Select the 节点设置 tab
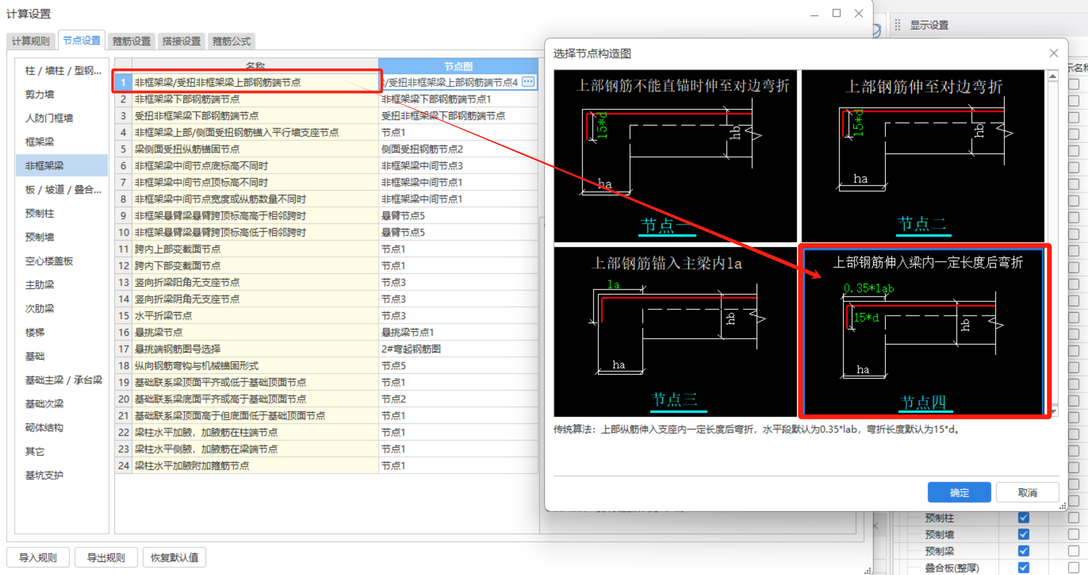1088x575 pixels. [81, 40]
